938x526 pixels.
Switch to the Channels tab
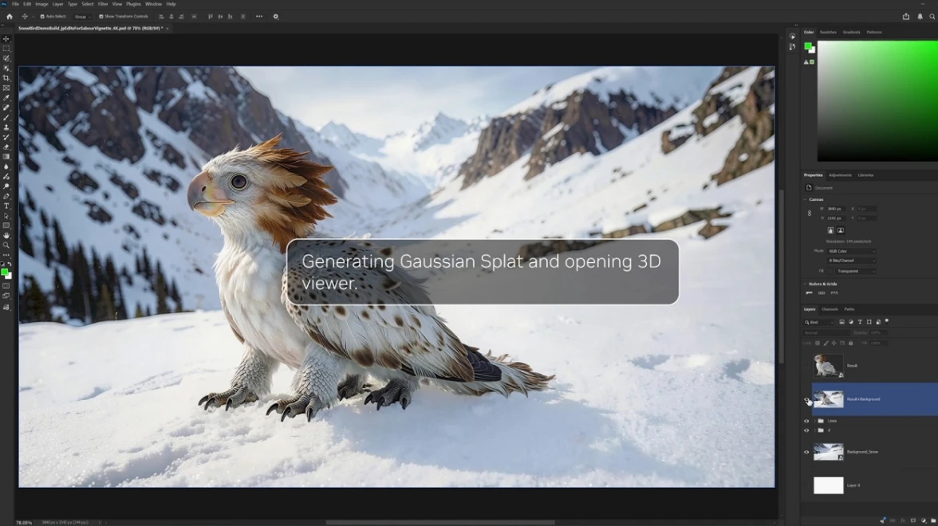[830, 309]
